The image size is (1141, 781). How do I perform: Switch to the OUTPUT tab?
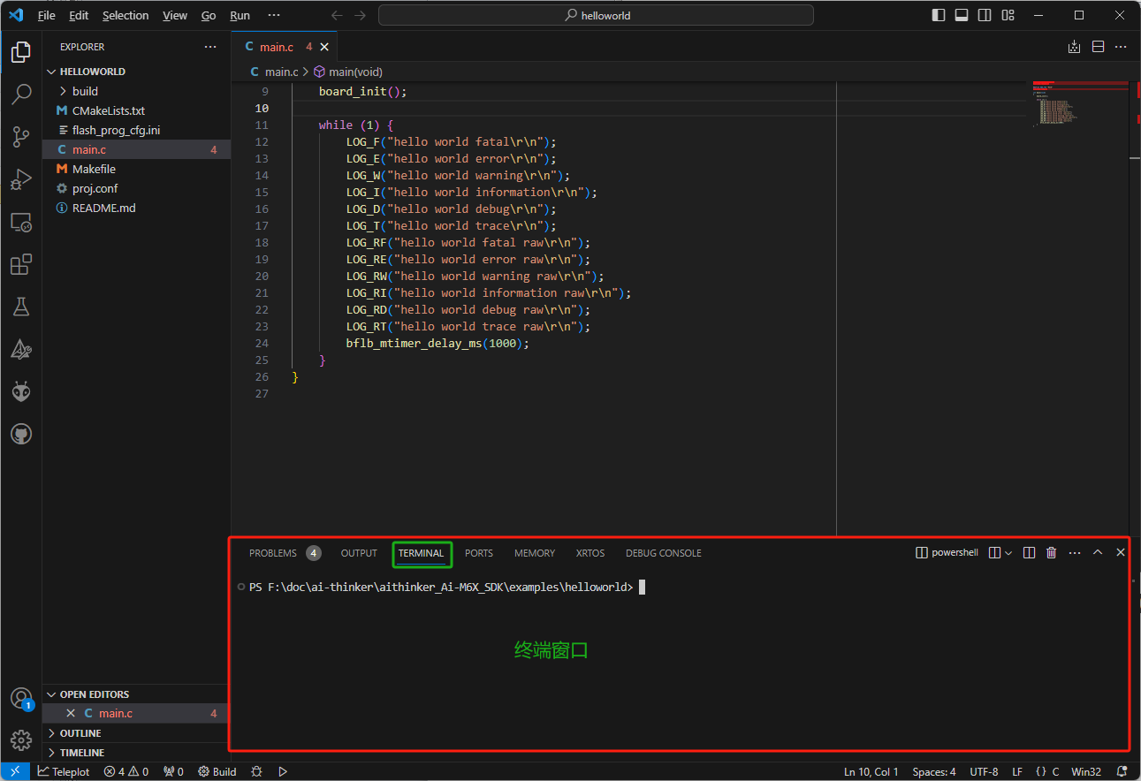(x=359, y=553)
